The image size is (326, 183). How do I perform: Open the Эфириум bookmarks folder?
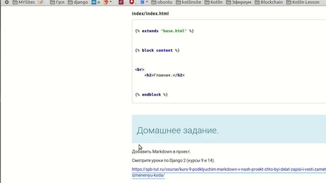238,2
